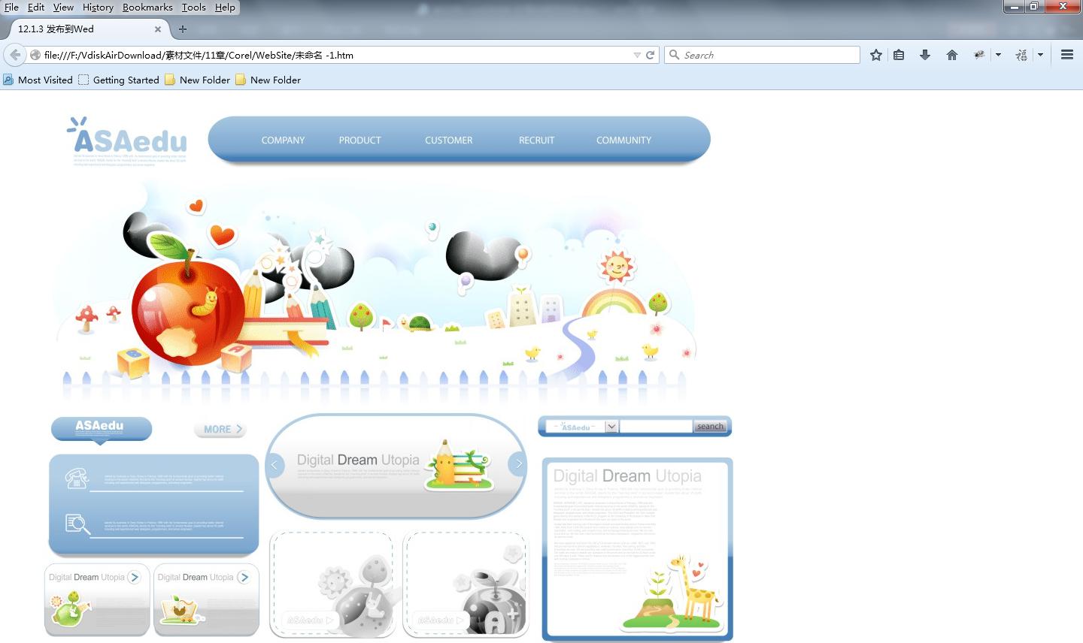The image size is (1083, 643).
Task: Open the Tools menu
Action: (193, 7)
